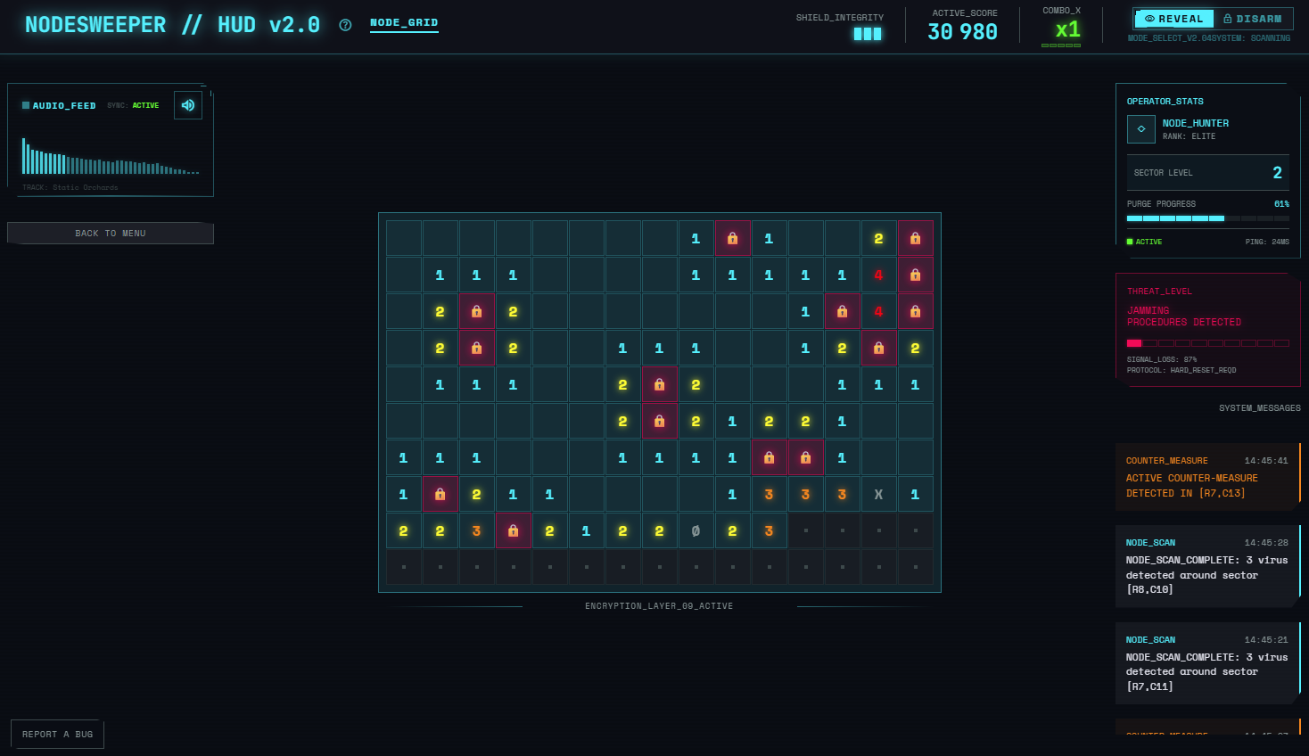Click the JAMMING PROCEDURES DETECTED warning

pos(1183,316)
